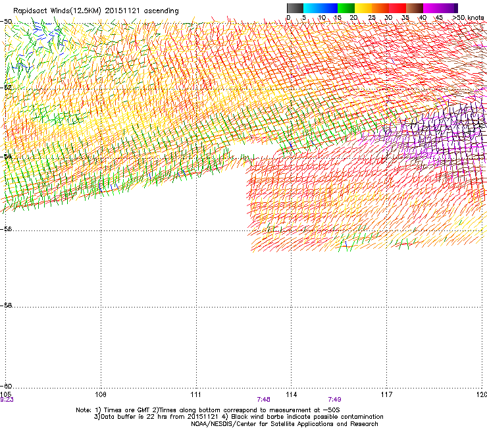Click the gray 0-5 knots legend segment

[x=295, y=8]
